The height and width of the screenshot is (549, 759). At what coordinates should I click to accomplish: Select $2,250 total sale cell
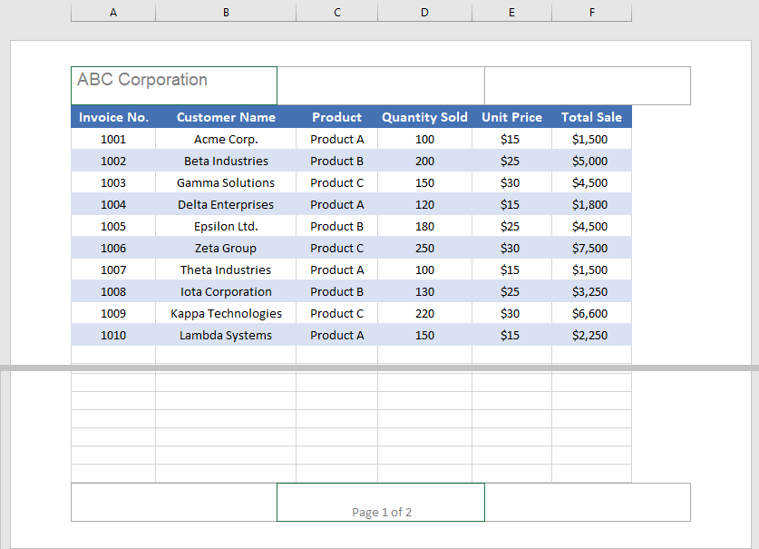[x=591, y=336]
